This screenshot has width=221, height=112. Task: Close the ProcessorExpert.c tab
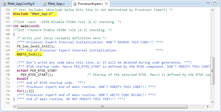[107, 4]
